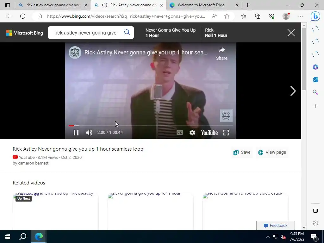Image resolution: width=324 pixels, height=243 pixels.
Task: Open the Collections toolbar icon
Action: click(x=258, y=16)
